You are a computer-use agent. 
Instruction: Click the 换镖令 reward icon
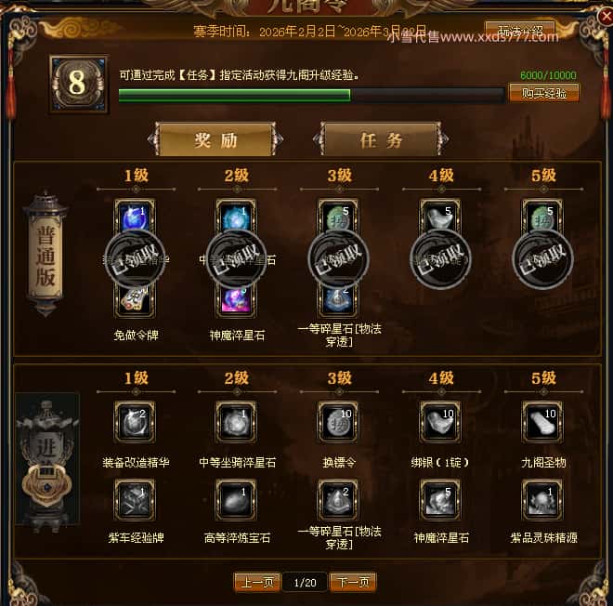coord(338,422)
